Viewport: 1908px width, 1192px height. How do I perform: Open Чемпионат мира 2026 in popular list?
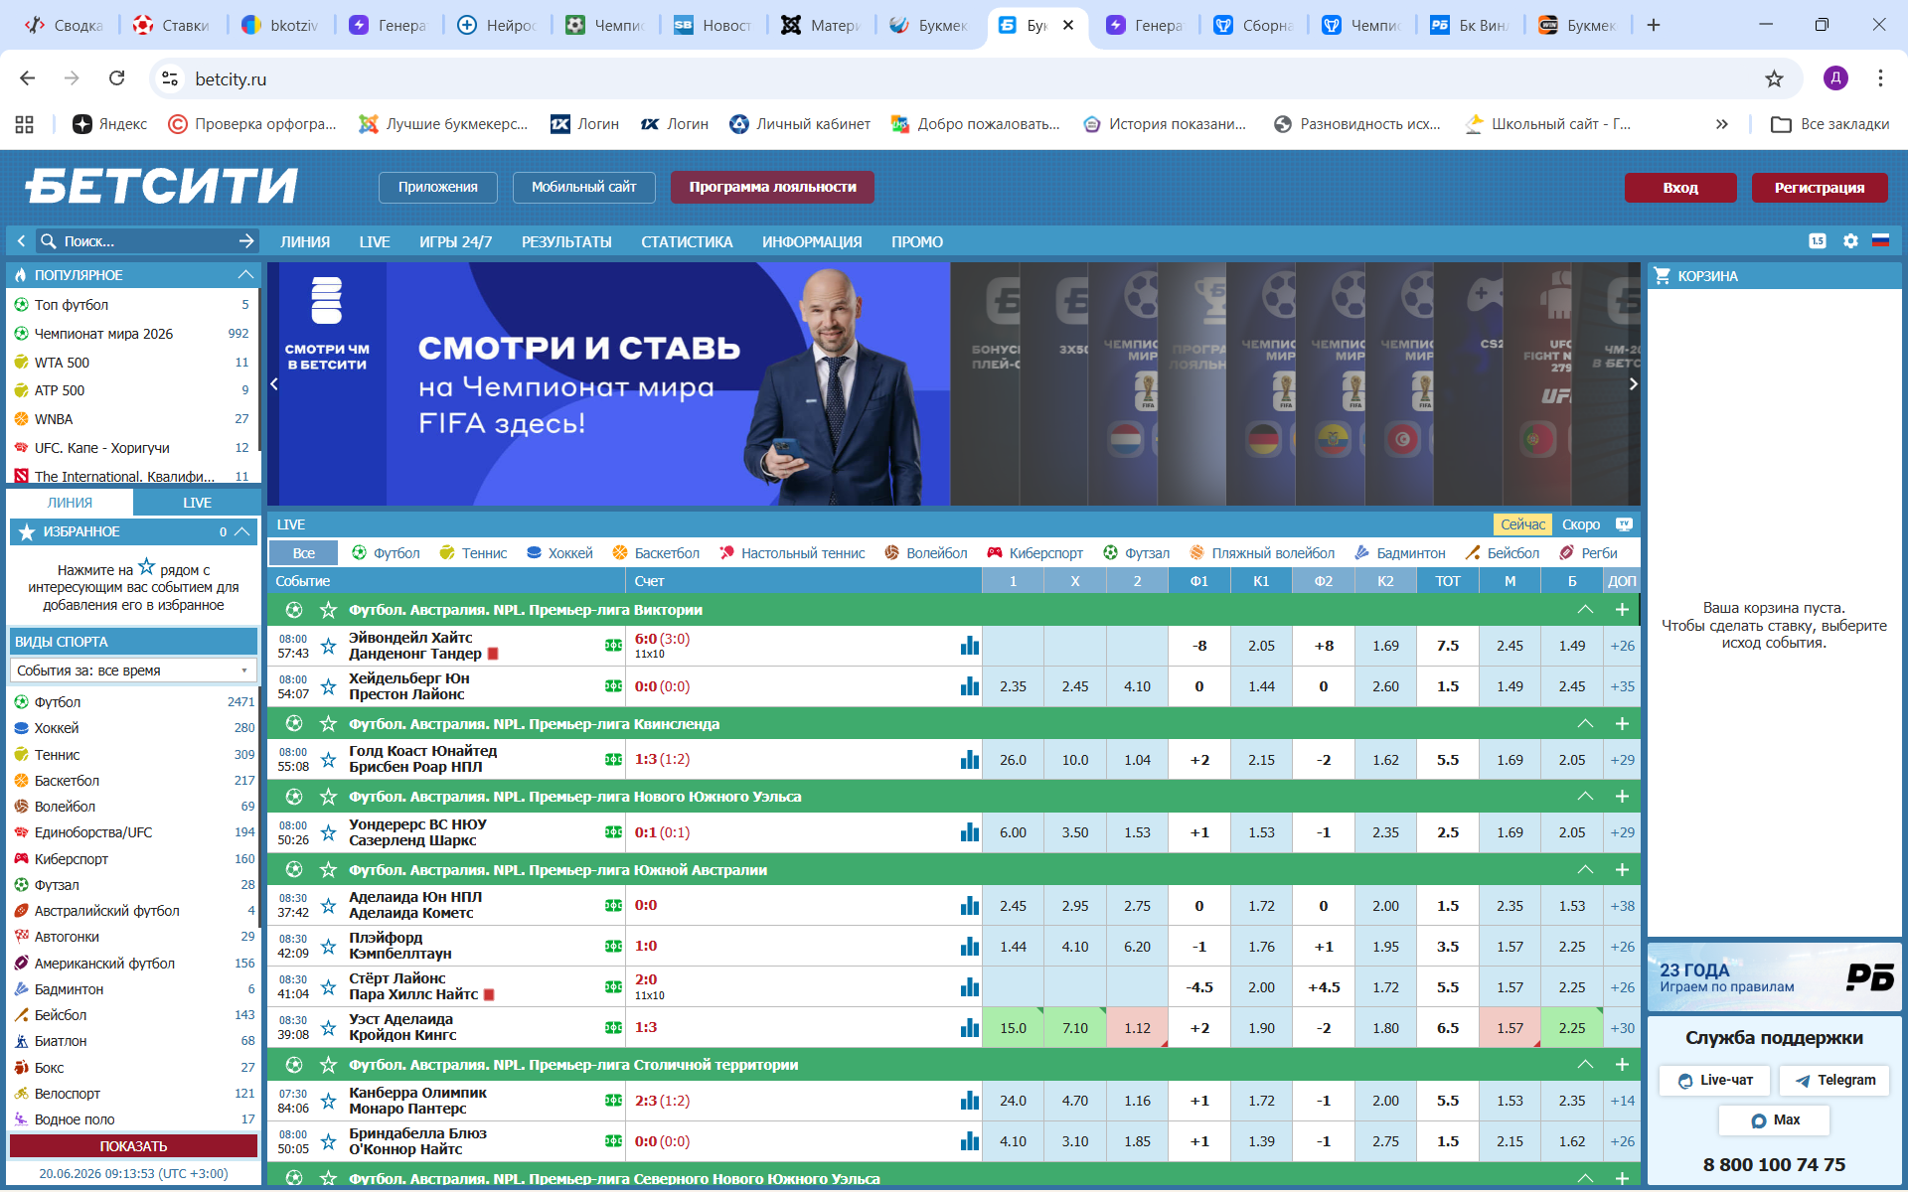[x=103, y=334]
